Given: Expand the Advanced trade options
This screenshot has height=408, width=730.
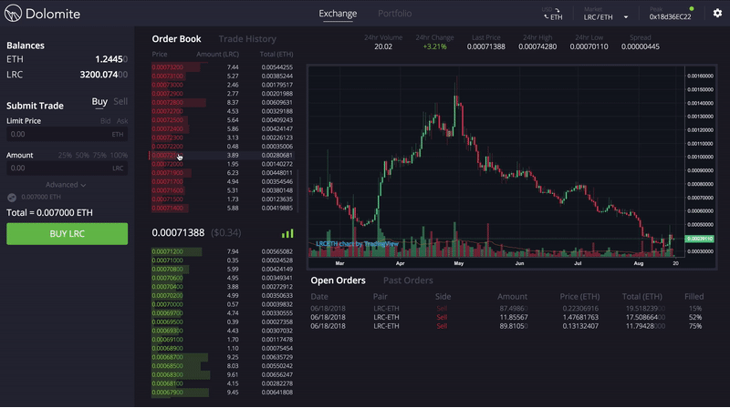Looking at the screenshot, I should click(66, 185).
